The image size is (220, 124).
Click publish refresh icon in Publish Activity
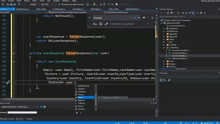[x=41, y=107]
